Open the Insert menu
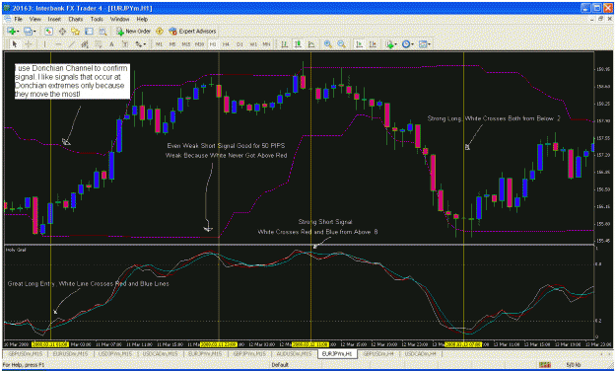Viewport: 616px width, 371px height. 54,19
